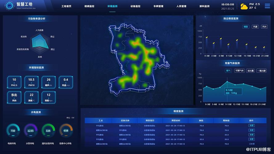Viewport: 274px width, 154px height.
Task: Click the 挥发性有机物 radar label
Action: pos(23,49)
